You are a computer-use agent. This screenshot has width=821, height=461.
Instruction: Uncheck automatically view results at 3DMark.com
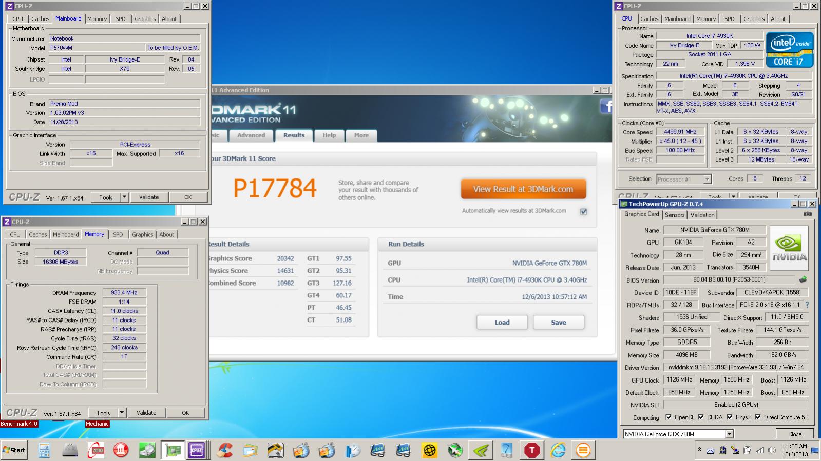pyautogui.click(x=583, y=211)
